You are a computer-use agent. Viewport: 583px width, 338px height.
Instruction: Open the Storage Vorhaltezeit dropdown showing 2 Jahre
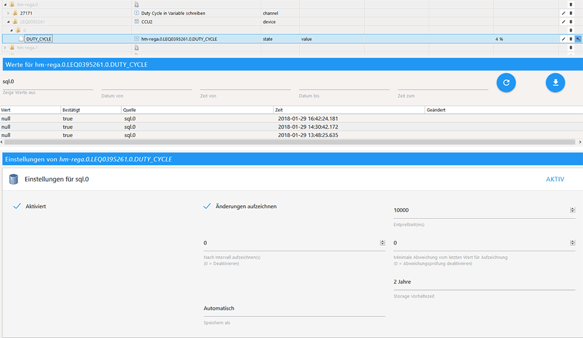pos(484,282)
